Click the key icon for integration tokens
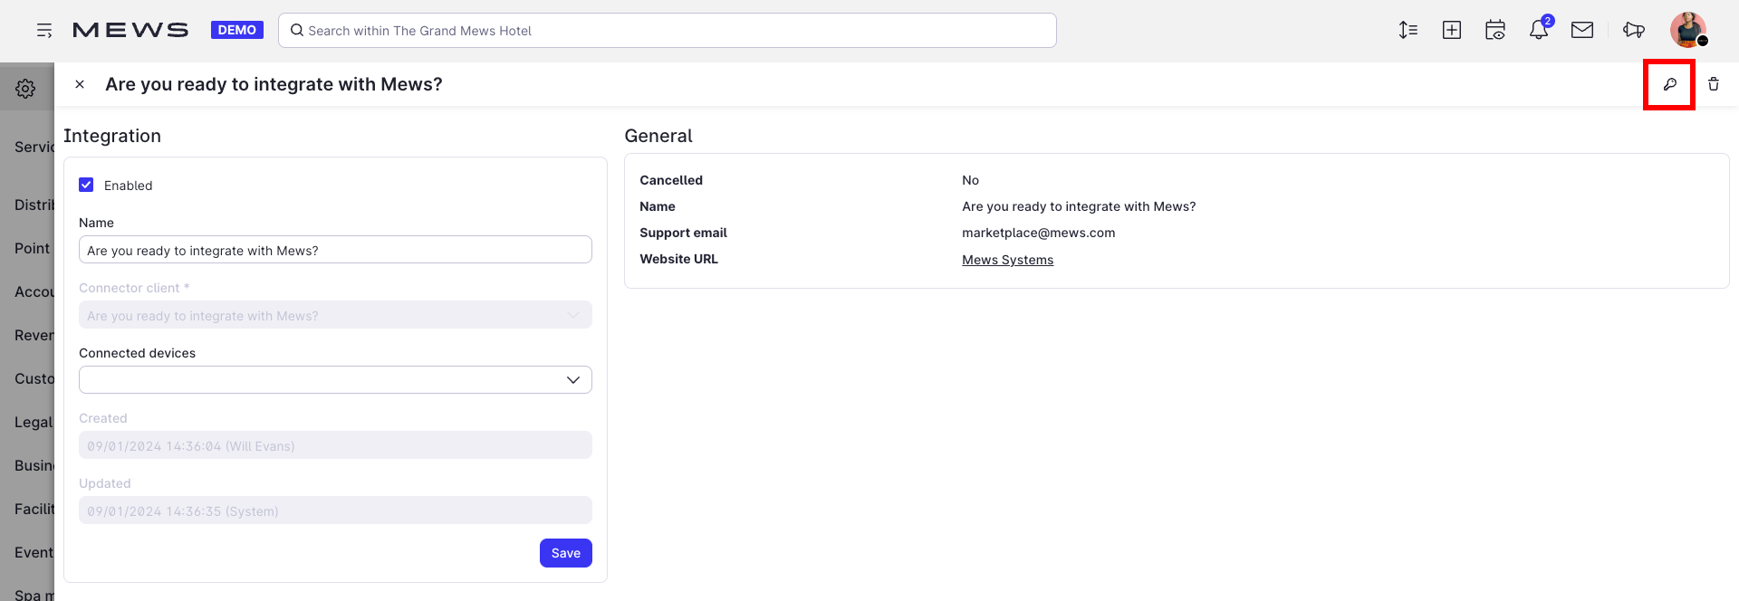Image resolution: width=1739 pixels, height=601 pixels. [1669, 84]
